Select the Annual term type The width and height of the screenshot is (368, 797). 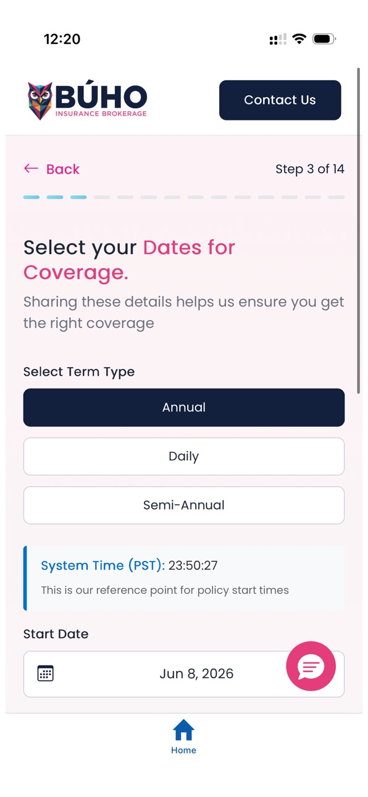(184, 407)
